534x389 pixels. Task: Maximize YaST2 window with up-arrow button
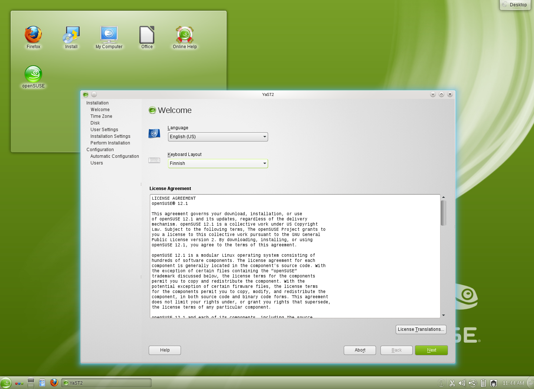(441, 94)
